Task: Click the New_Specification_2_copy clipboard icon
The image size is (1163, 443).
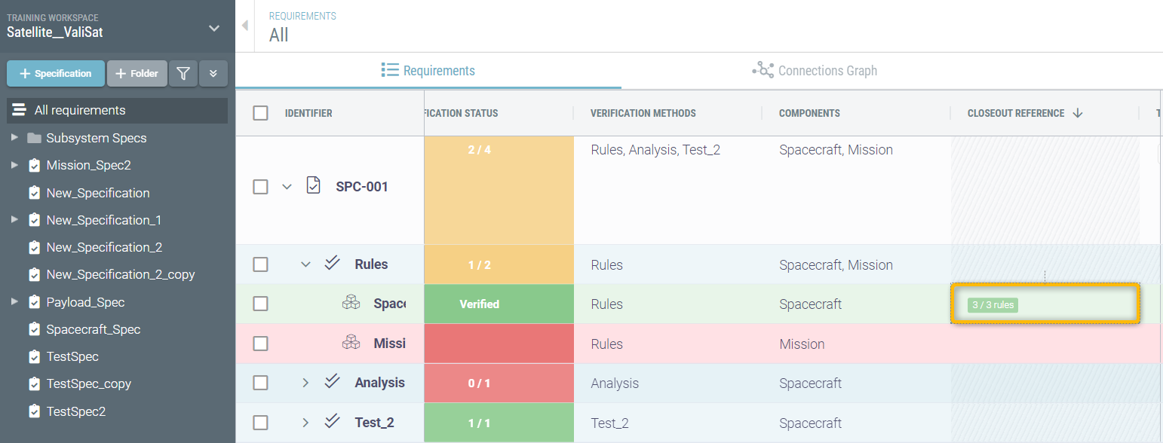Action: 34,274
